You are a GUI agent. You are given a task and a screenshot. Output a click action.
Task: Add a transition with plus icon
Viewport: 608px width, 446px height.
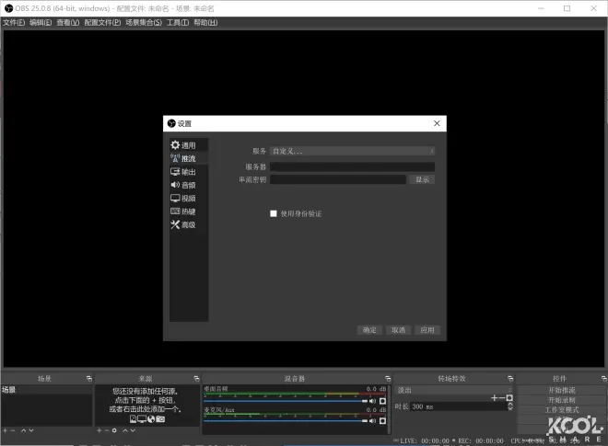[494, 398]
